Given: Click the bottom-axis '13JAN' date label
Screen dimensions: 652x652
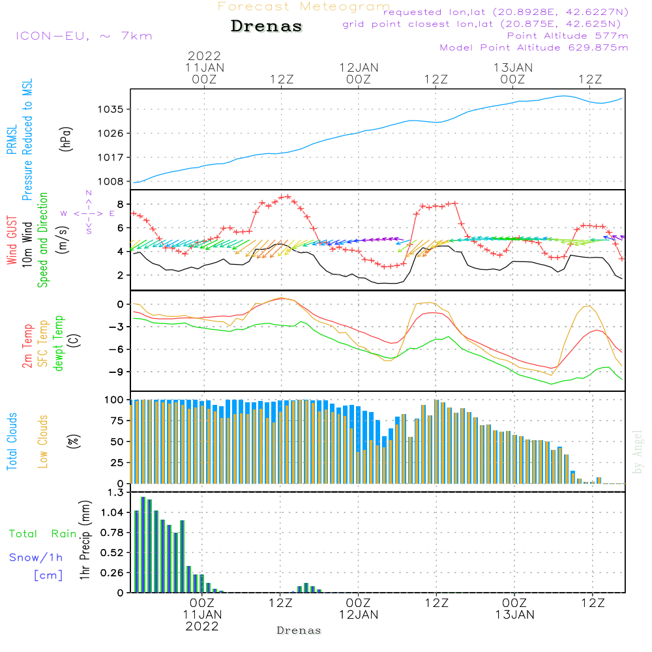Looking at the screenshot, I should click(515, 615).
